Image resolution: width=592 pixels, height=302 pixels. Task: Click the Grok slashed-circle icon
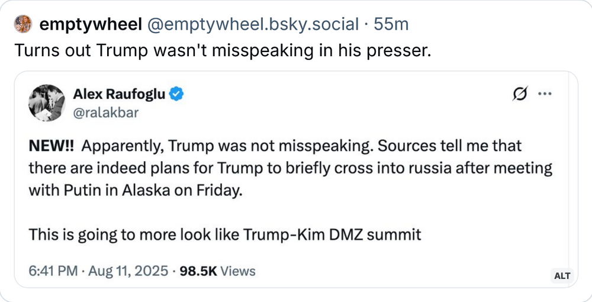(x=520, y=94)
